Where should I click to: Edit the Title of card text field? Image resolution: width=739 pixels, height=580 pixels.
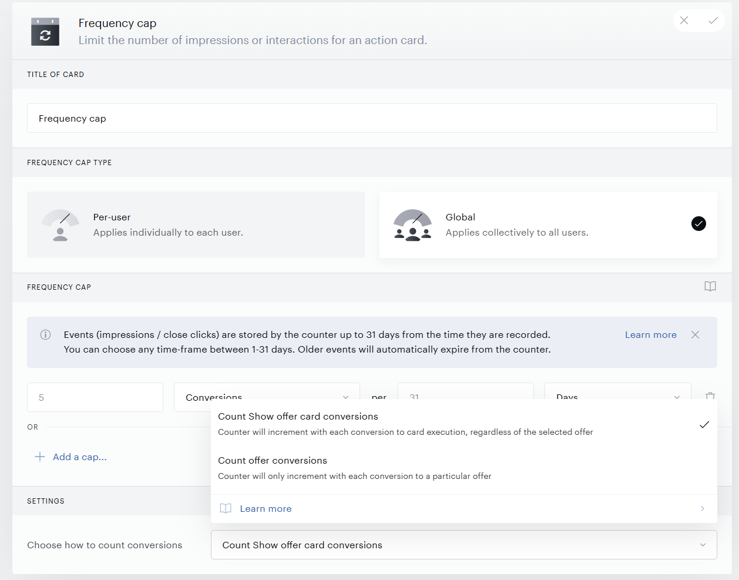[x=372, y=118]
